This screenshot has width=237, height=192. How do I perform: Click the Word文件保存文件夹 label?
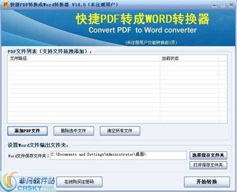(28, 156)
